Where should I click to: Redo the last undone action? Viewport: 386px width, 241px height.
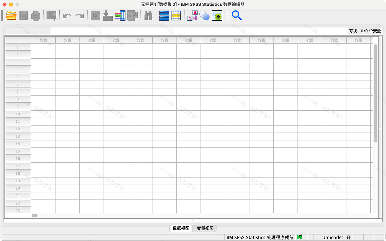(79, 15)
